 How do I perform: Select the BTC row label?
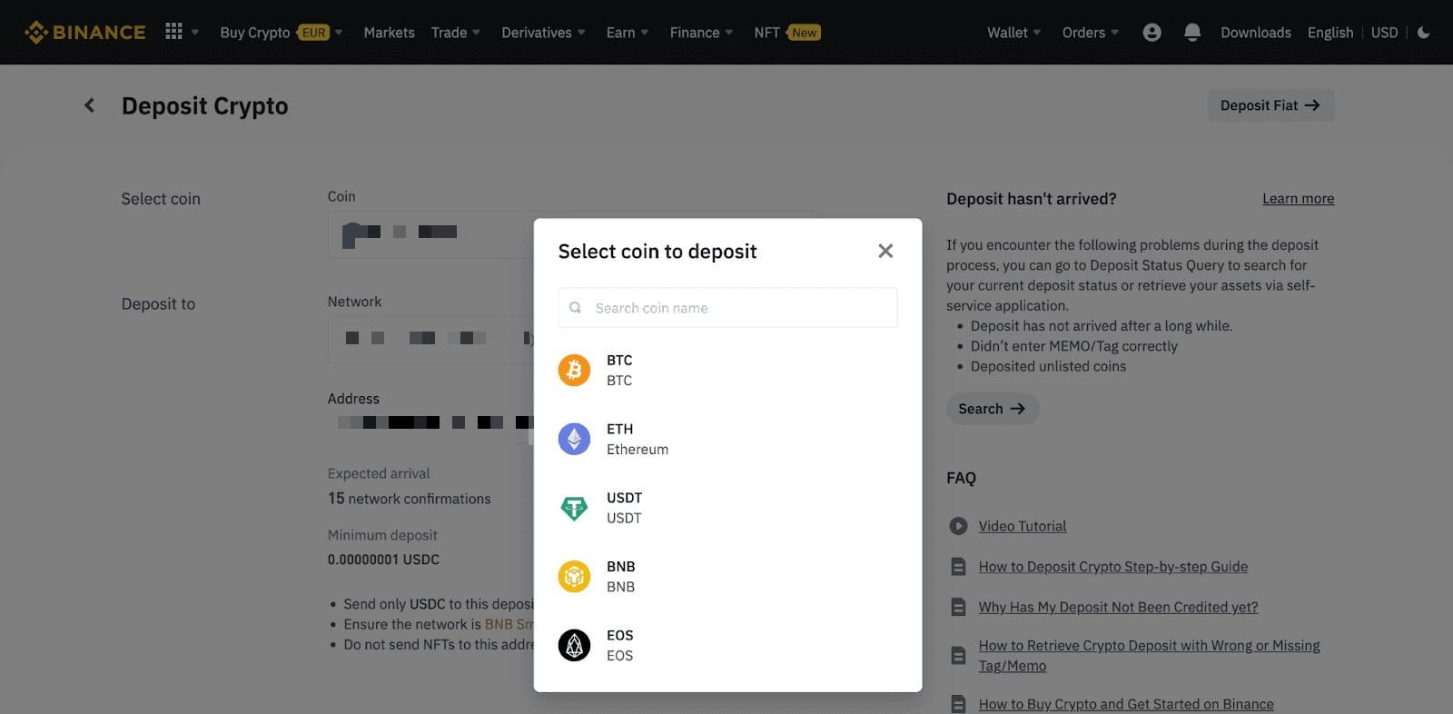(619, 371)
